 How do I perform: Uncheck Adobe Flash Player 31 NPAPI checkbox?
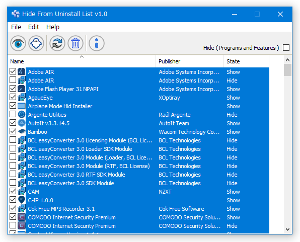point(13,89)
